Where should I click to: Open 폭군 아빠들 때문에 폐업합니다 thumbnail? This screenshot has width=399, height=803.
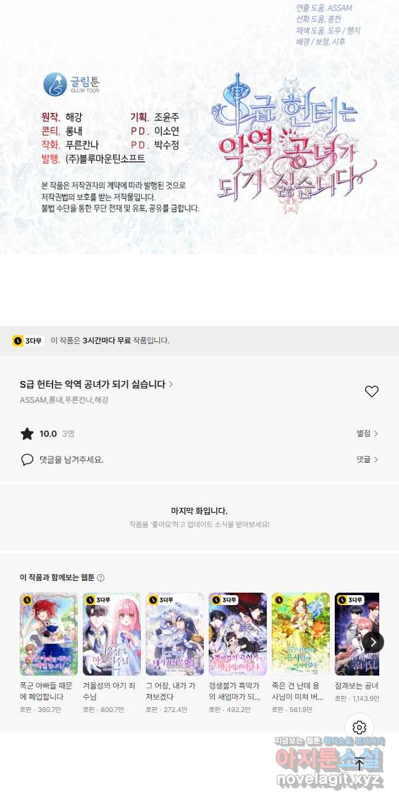pos(49,634)
